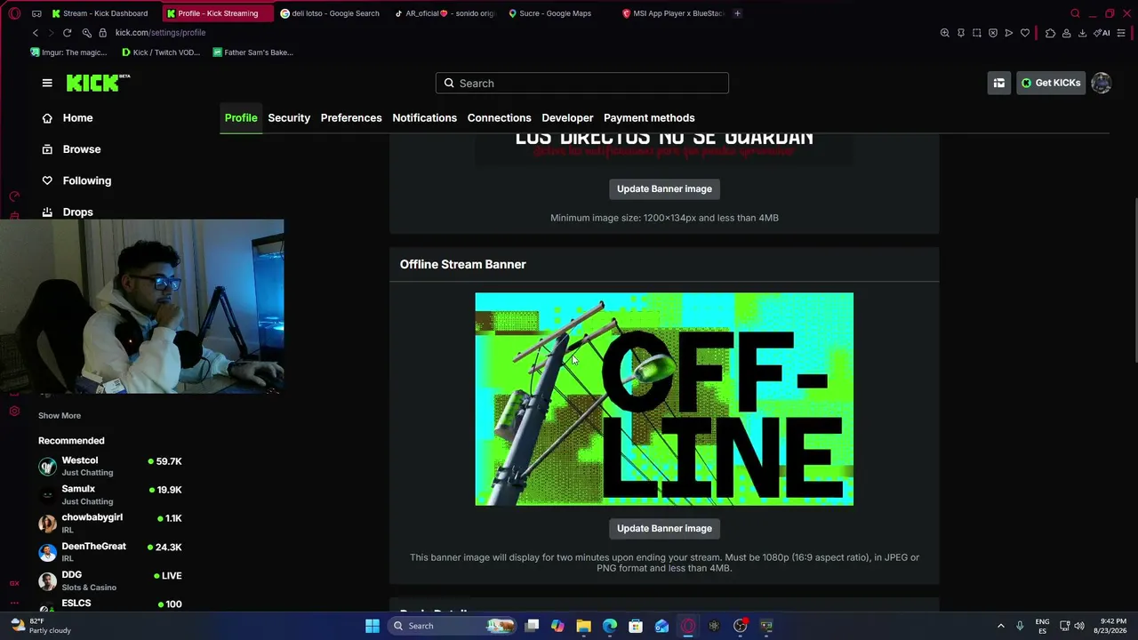
Task: Click the Drops icon in the sidebar
Action: (47, 212)
